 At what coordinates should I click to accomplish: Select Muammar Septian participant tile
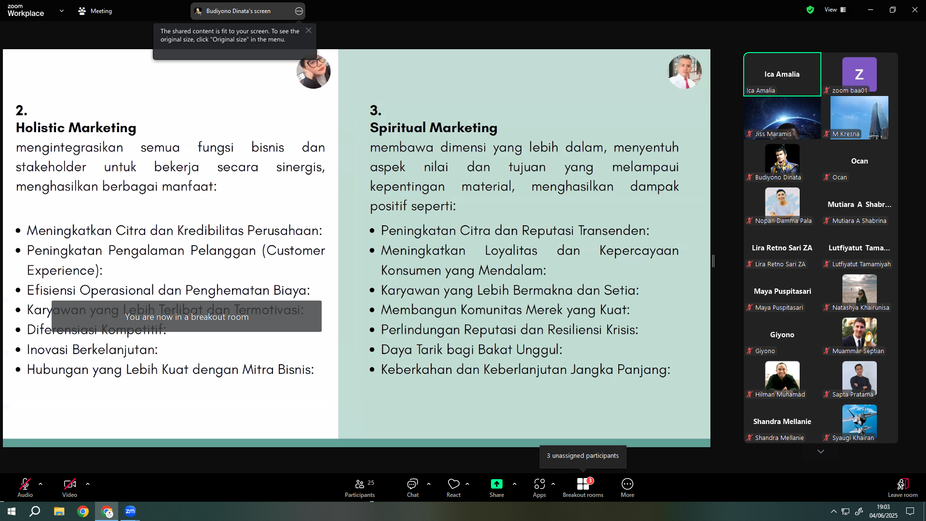click(859, 335)
